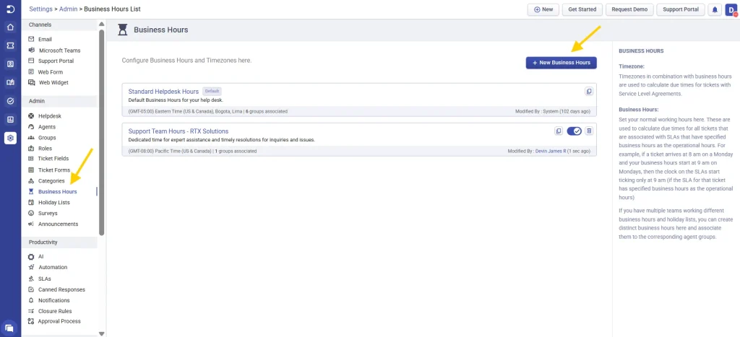Disable Support Team Hours toggle switch
Image resolution: width=740 pixels, height=337 pixels.
pos(574,131)
